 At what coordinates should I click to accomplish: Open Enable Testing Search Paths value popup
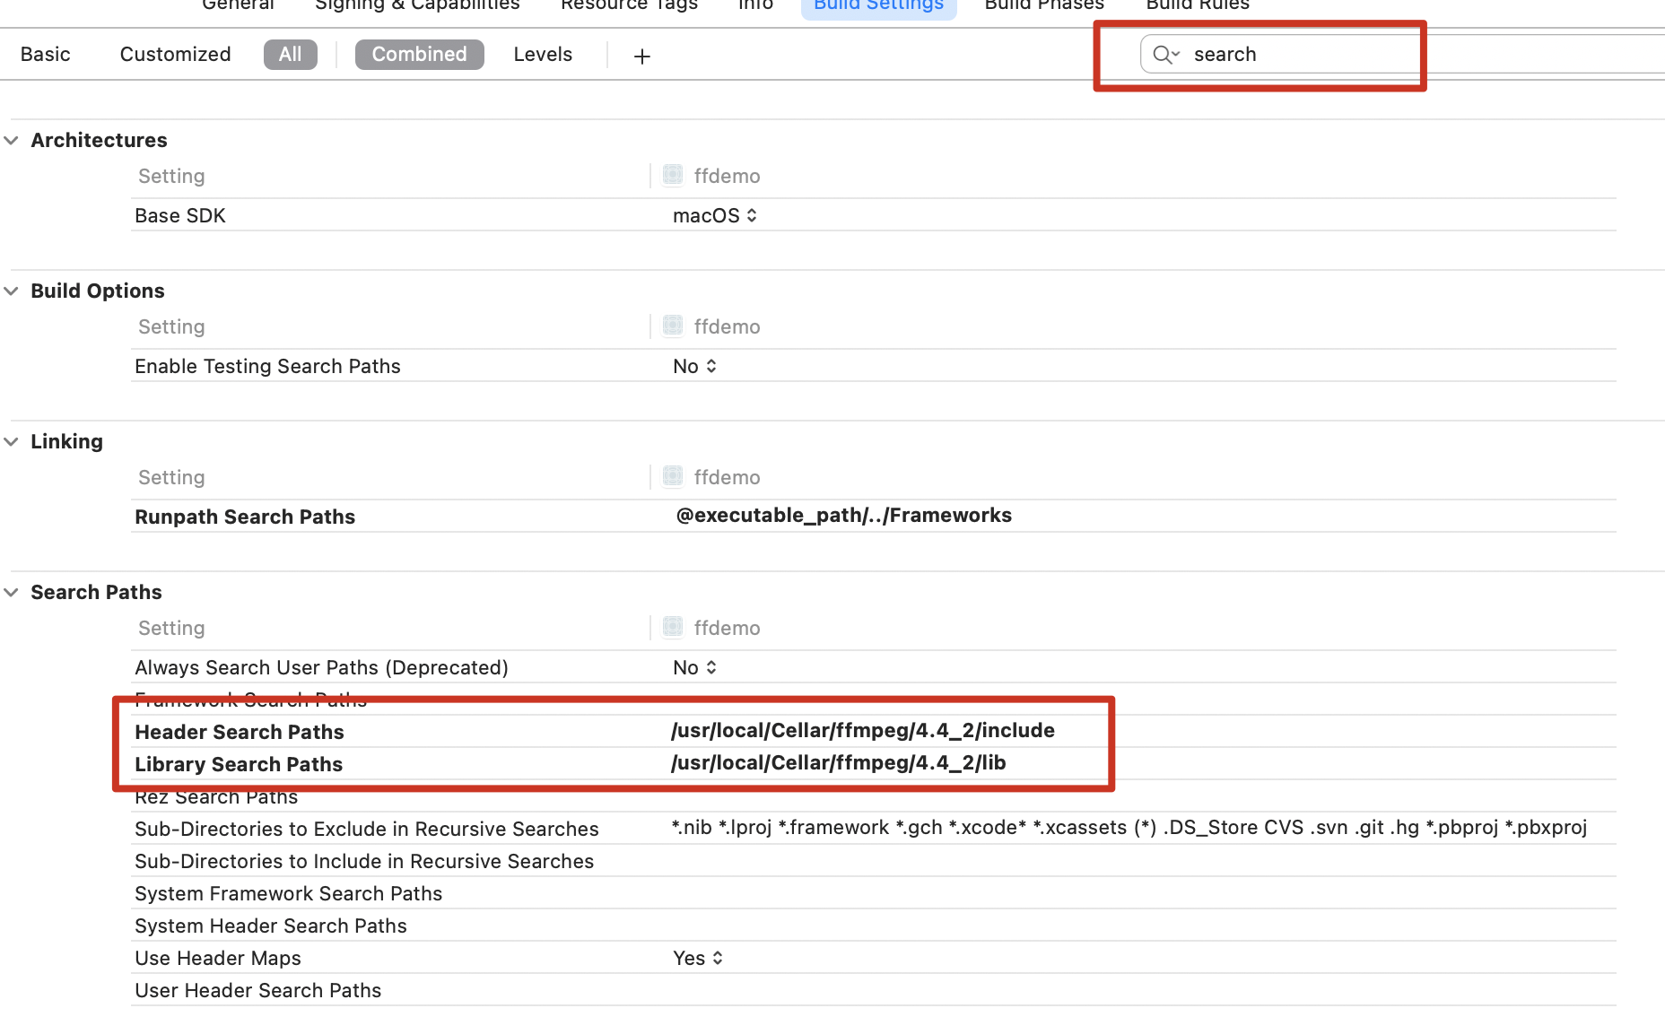tap(695, 367)
